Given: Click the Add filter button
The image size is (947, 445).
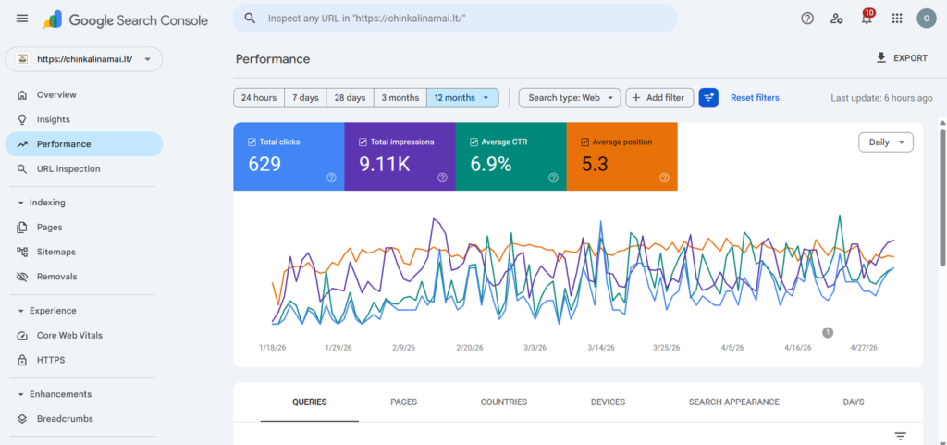Looking at the screenshot, I should click(659, 98).
